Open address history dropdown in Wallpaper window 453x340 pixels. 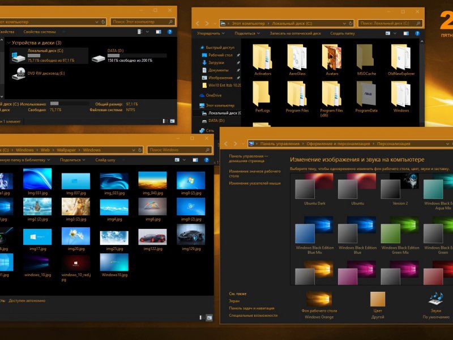[x=134, y=150]
